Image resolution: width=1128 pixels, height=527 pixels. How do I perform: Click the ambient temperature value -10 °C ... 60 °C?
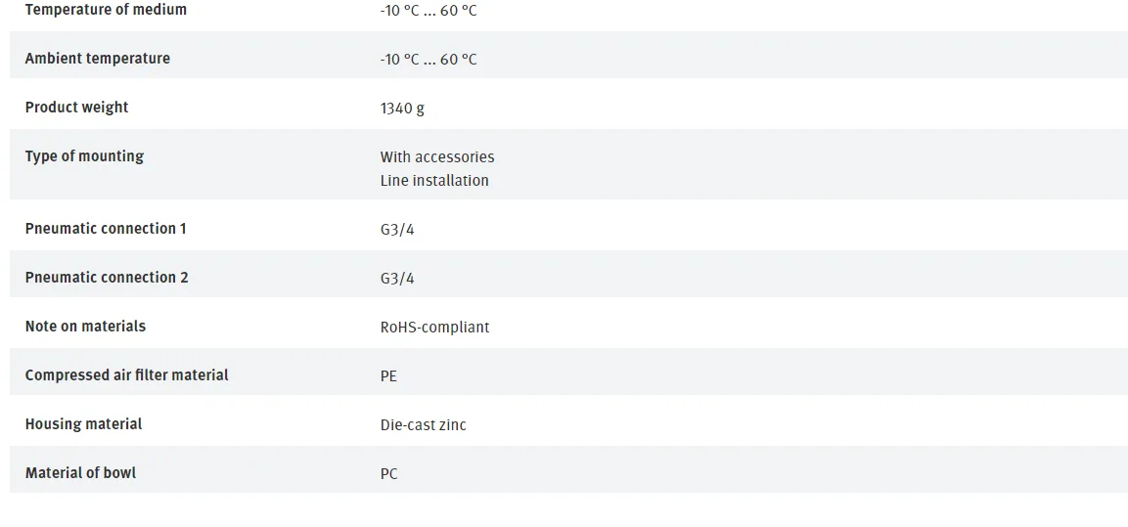pyautogui.click(x=429, y=60)
